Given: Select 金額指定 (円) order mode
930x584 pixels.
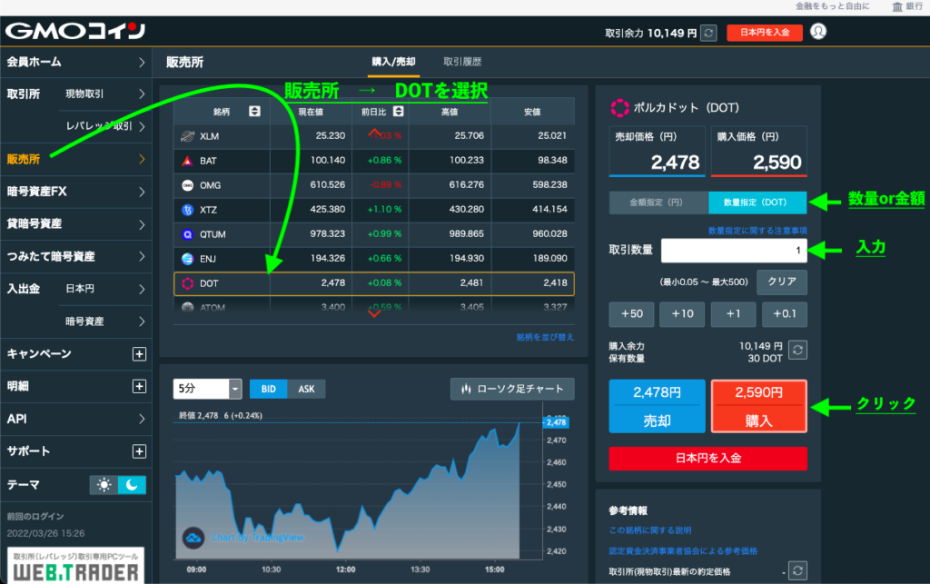Looking at the screenshot, I should [x=658, y=203].
